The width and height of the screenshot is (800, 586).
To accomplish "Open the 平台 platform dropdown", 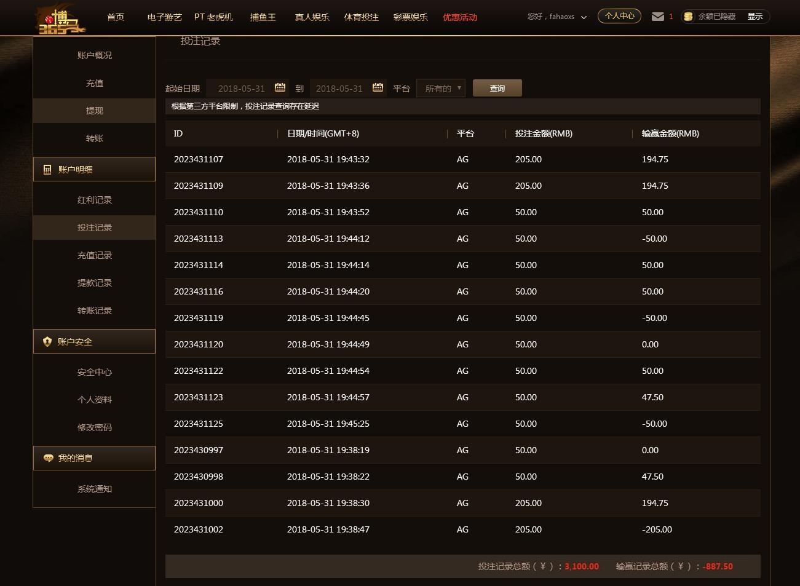I will point(441,88).
